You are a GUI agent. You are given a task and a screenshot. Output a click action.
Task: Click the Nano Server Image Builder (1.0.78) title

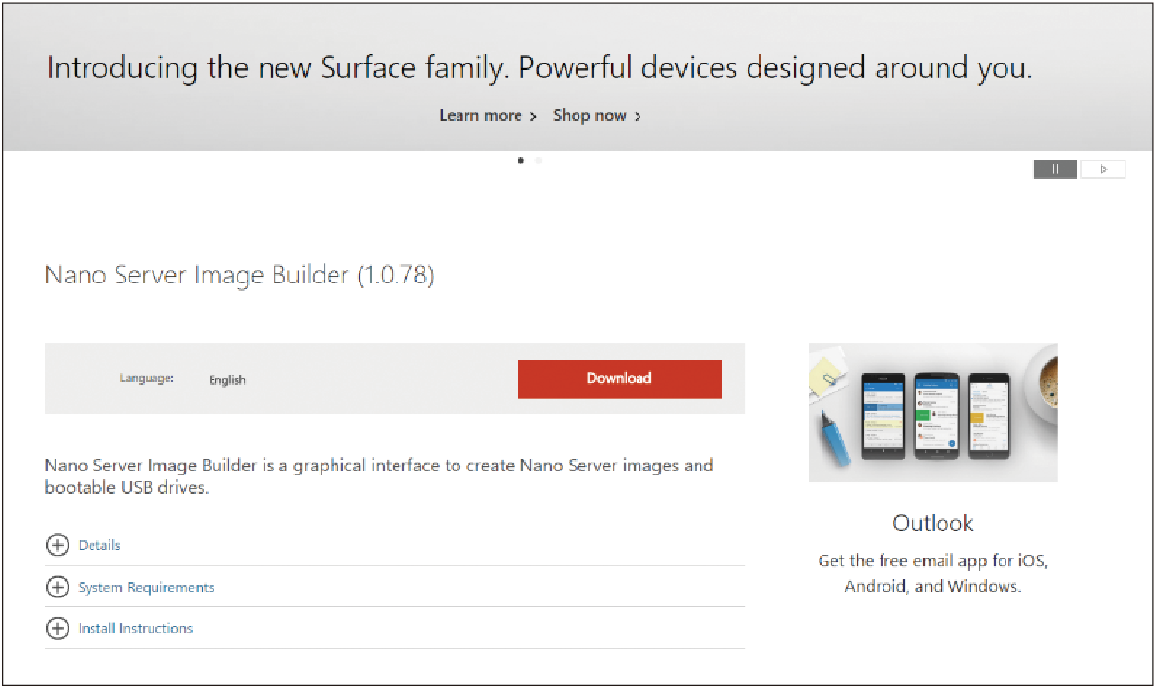tap(240, 276)
